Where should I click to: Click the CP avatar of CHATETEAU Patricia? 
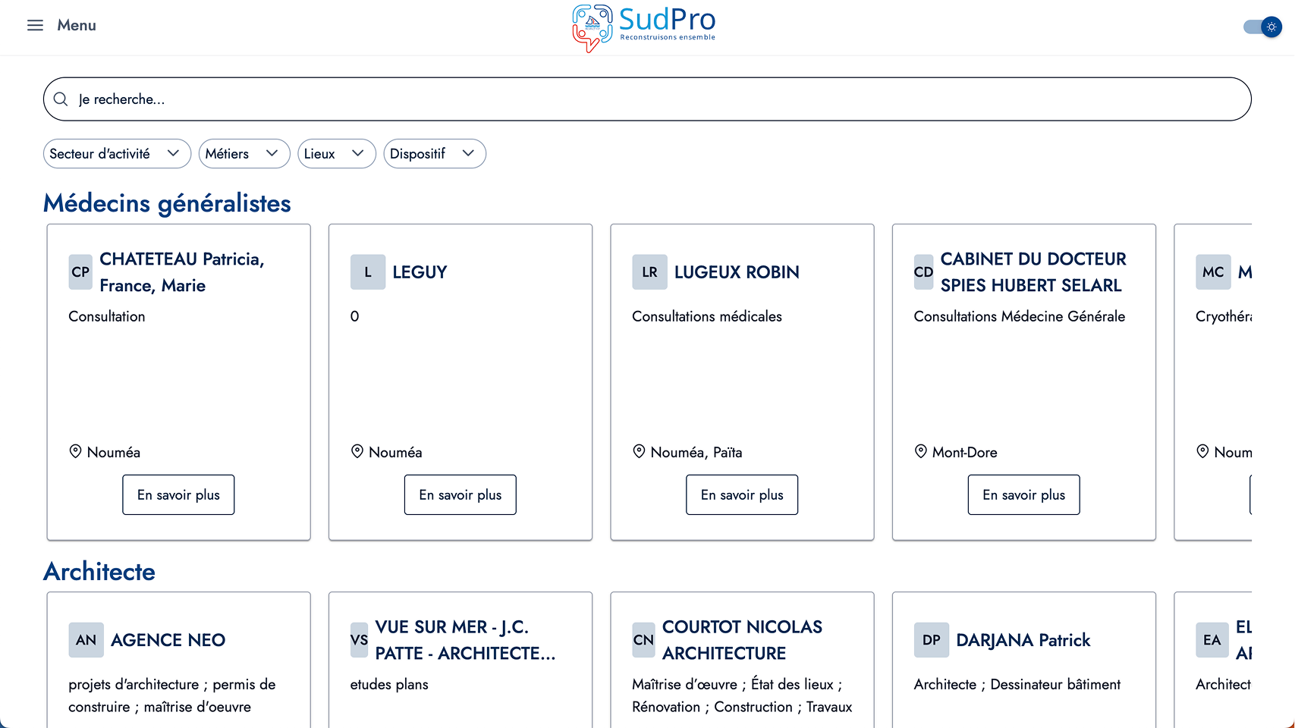(x=80, y=272)
